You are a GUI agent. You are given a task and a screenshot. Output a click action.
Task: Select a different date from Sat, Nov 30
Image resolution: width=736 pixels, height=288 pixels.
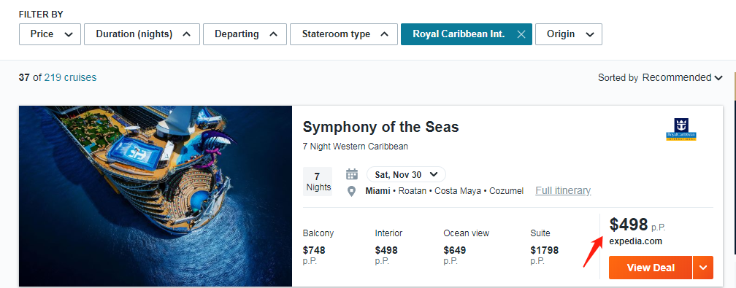[x=406, y=174]
